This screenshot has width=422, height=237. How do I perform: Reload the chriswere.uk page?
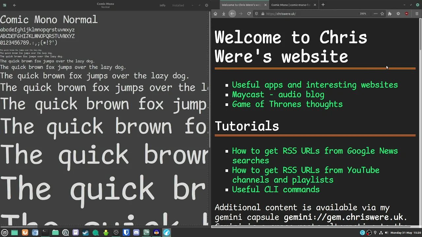click(249, 14)
